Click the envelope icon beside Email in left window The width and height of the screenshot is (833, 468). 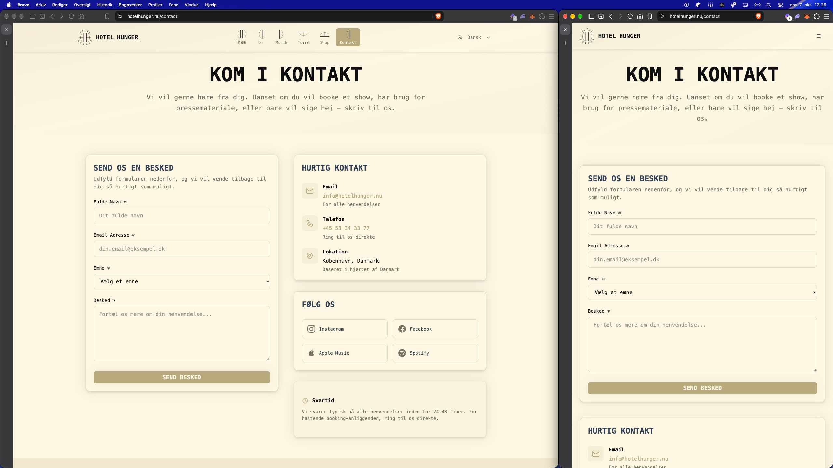point(310,191)
